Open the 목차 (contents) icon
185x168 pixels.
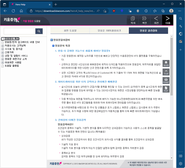[133, 20]
